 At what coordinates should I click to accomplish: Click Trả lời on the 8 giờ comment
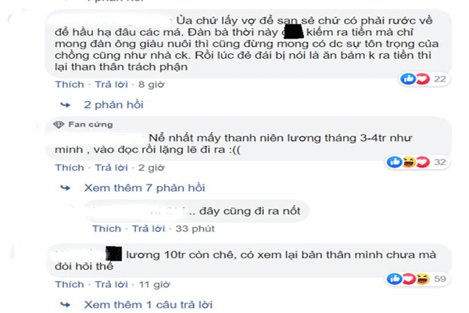click(x=111, y=85)
